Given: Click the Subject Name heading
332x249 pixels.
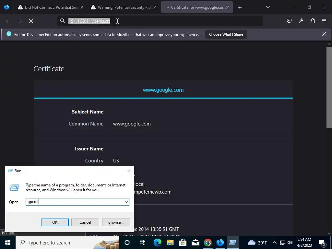Looking at the screenshot, I should click(x=88, y=112).
